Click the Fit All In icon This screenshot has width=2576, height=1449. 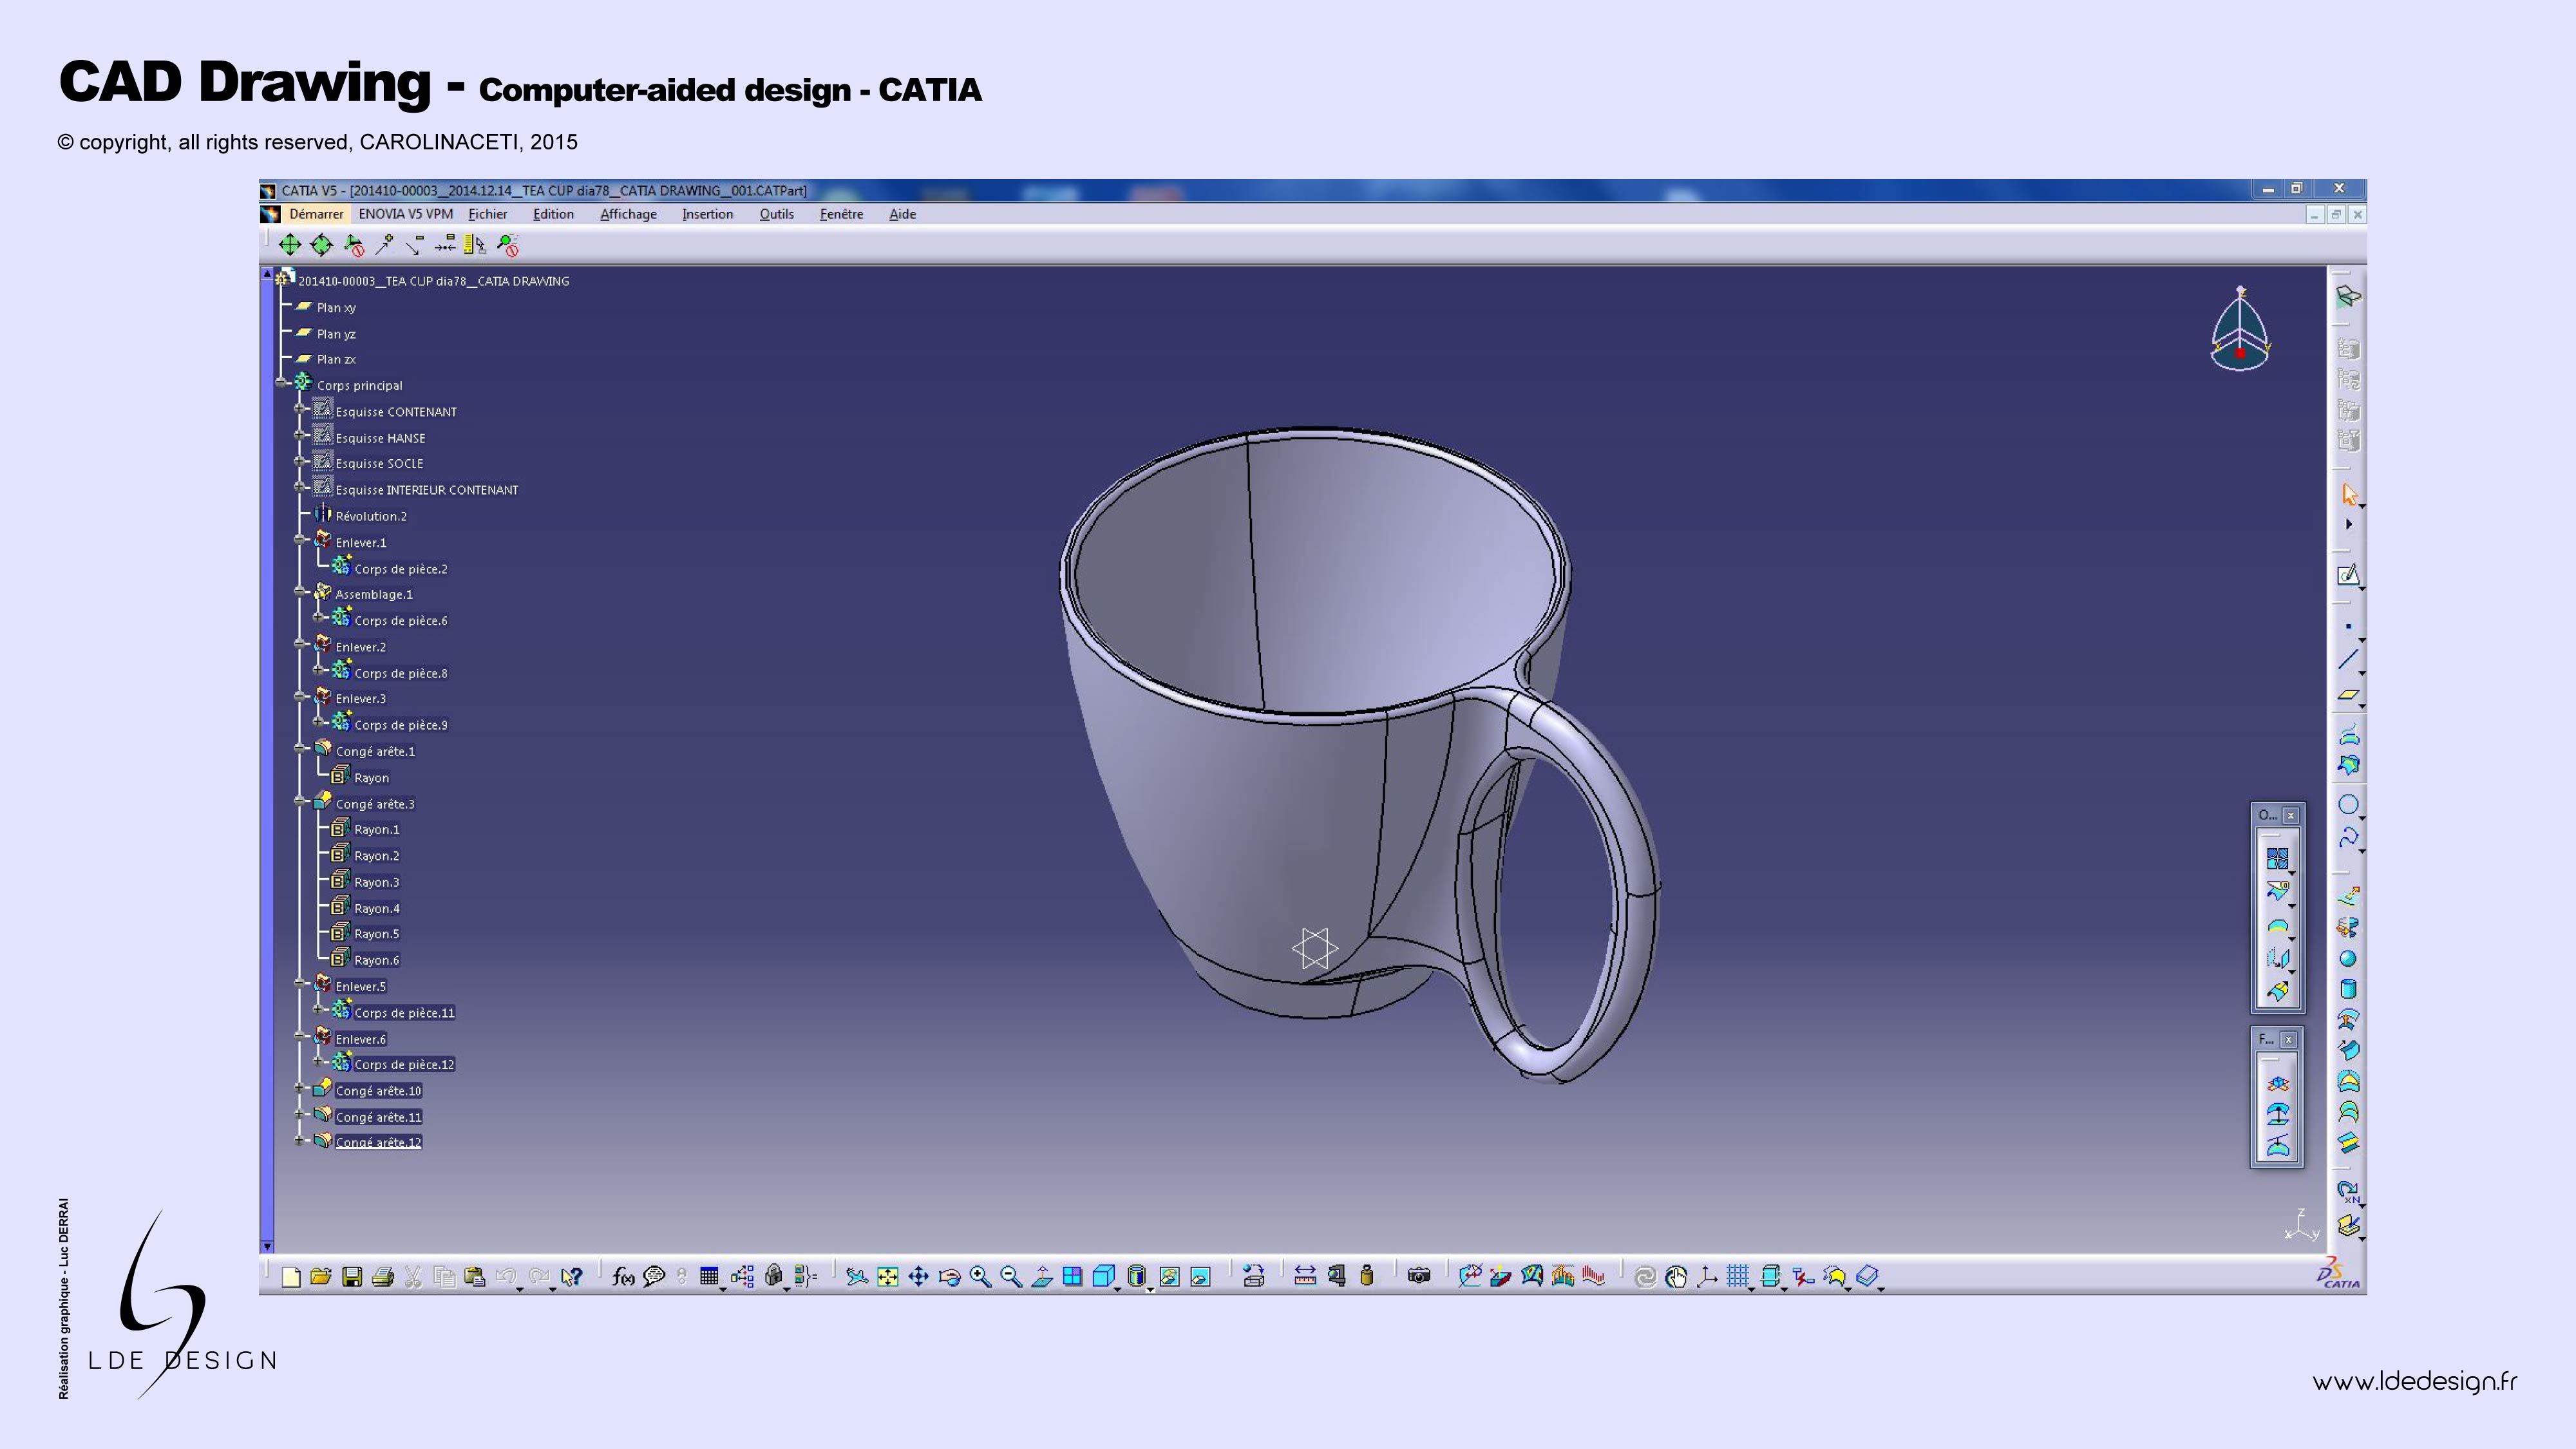click(887, 1277)
